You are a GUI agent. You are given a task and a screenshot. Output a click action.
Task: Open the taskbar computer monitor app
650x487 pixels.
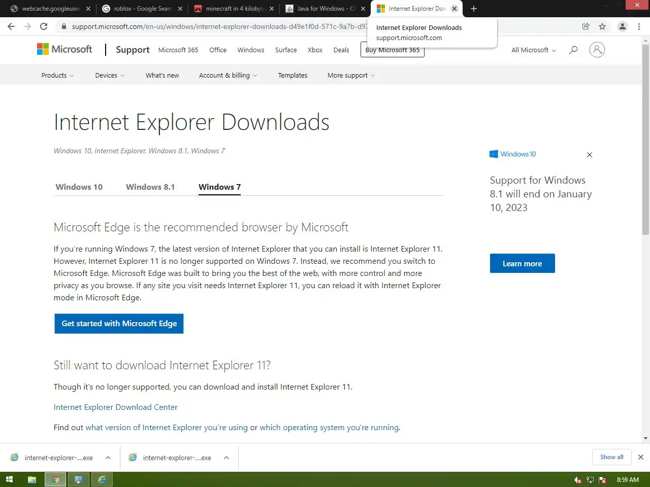coord(79,479)
